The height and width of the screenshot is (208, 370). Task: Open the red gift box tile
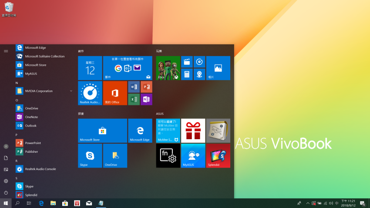[x=193, y=131]
